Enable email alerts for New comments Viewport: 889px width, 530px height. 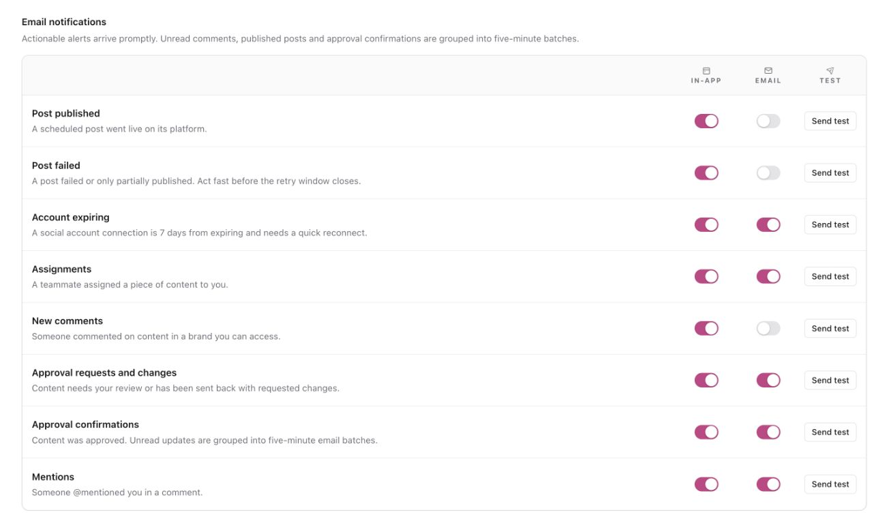point(768,328)
